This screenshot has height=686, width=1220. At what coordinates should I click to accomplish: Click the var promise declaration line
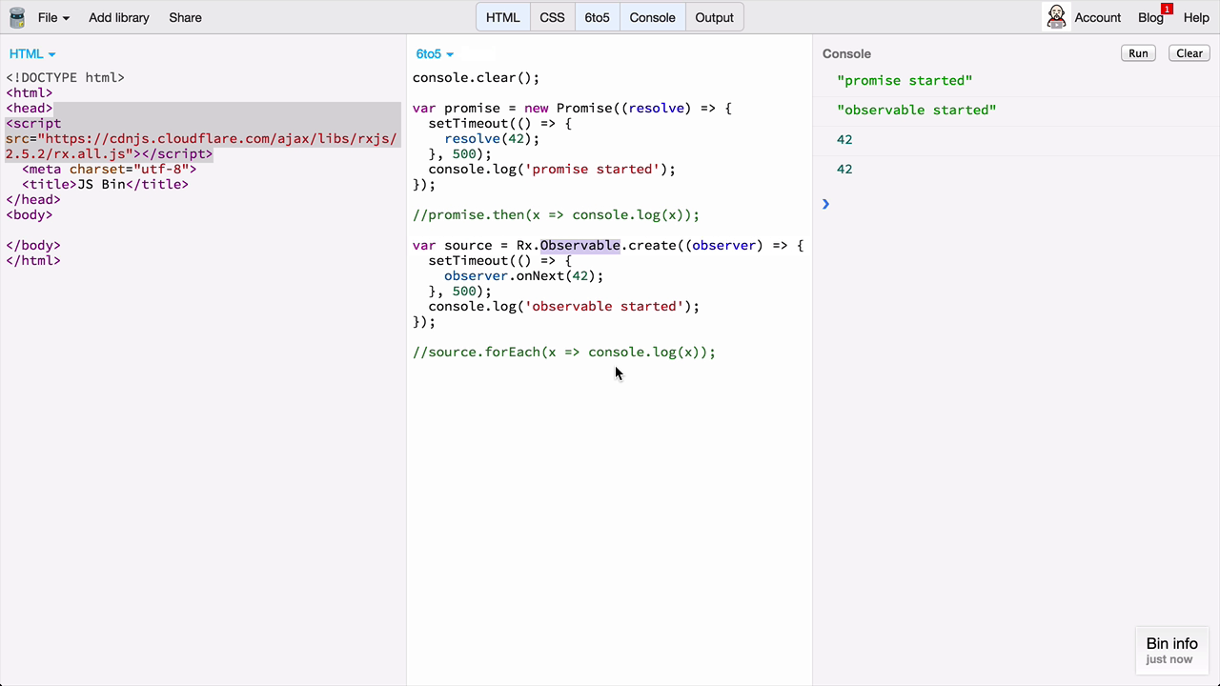(572, 109)
